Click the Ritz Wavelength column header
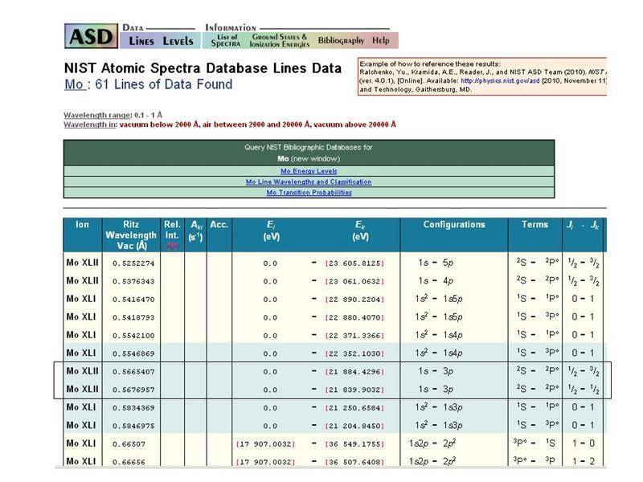 131,235
